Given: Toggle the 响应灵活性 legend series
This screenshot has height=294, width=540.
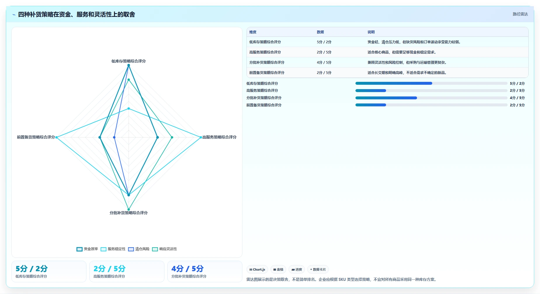Looking at the screenshot, I should tap(164, 249).
